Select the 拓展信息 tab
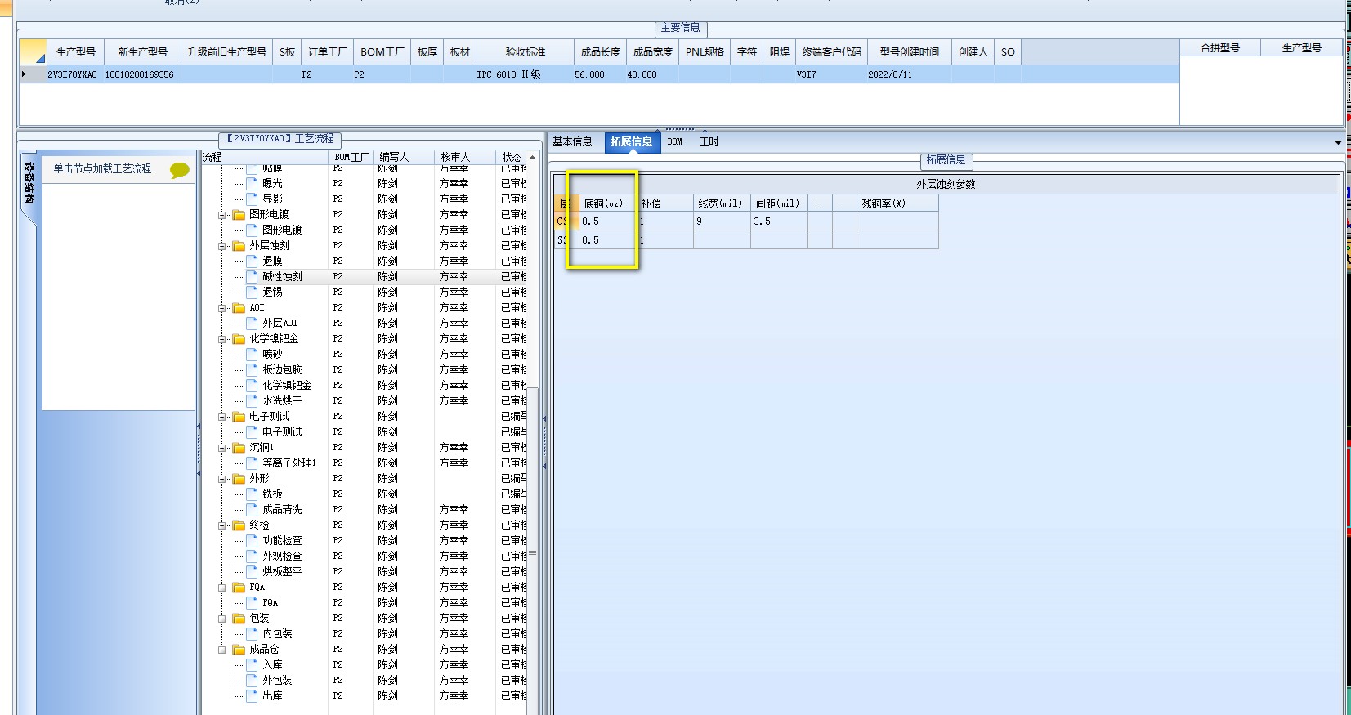 point(631,142)
